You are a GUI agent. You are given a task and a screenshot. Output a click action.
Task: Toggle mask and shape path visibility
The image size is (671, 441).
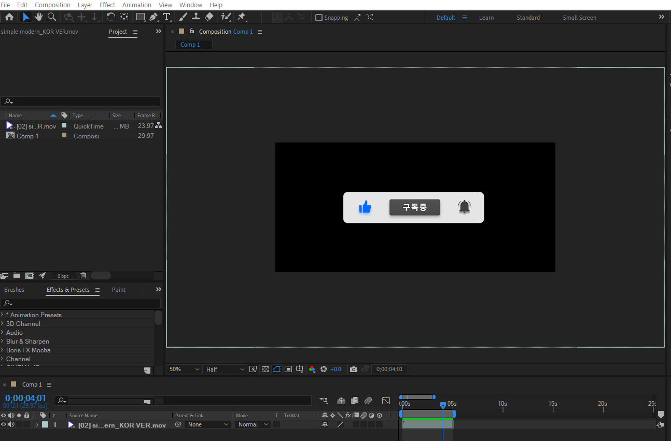pos(277,369)
